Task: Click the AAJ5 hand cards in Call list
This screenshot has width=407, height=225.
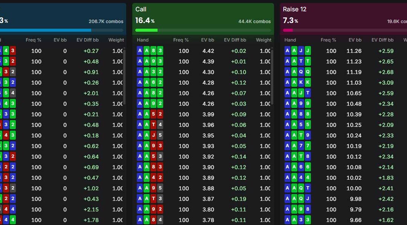Action: click(x=150, y=135)
